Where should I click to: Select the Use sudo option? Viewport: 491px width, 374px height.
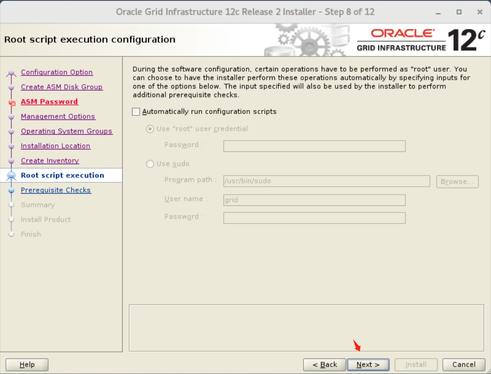150,164
